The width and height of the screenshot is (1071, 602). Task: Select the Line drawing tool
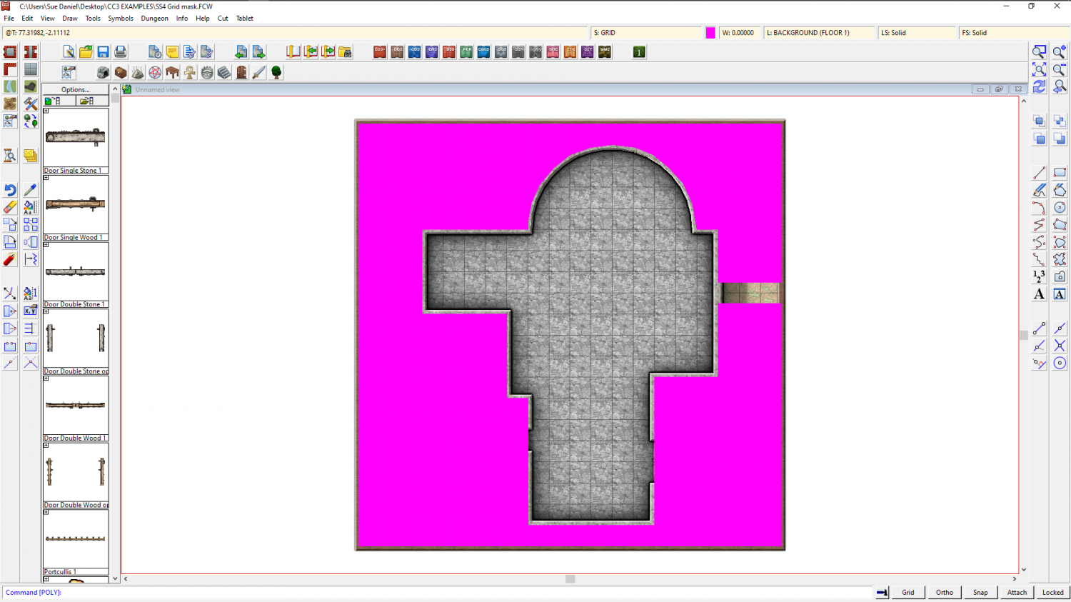(x=1039, y=173)
